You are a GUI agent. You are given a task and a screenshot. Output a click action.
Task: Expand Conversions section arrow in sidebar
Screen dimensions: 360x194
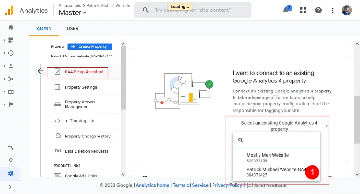[x=4, y=104]
